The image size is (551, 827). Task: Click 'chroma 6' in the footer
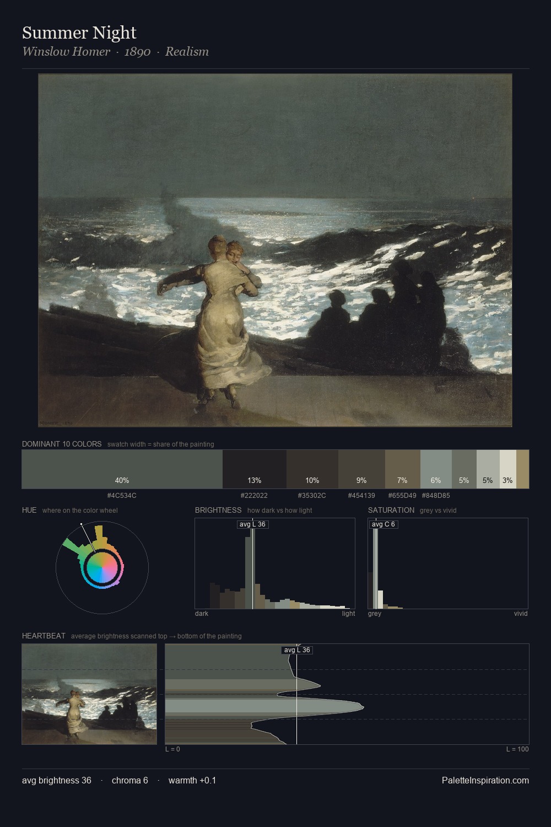tap(130, 780)
